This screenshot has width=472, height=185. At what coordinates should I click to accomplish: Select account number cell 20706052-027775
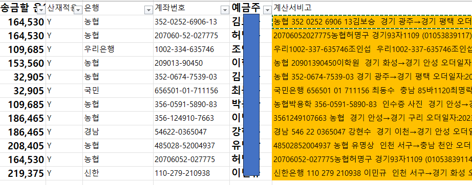click(x=191, y=160)
